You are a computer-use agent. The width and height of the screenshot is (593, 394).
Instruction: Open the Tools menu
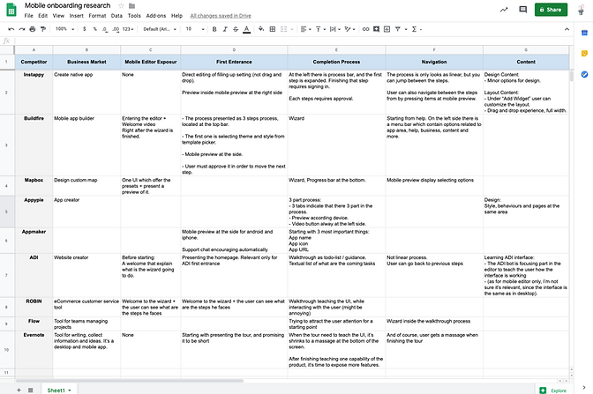point(134,16)
